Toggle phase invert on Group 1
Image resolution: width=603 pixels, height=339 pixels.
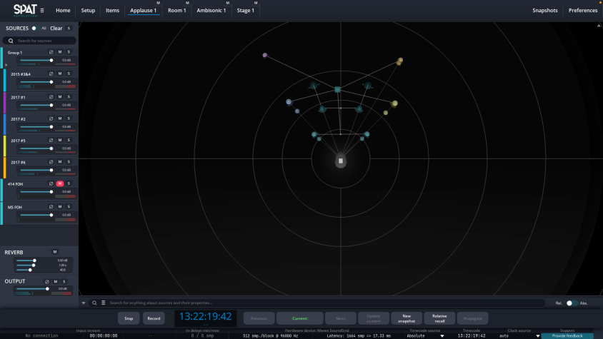point(51,52)
